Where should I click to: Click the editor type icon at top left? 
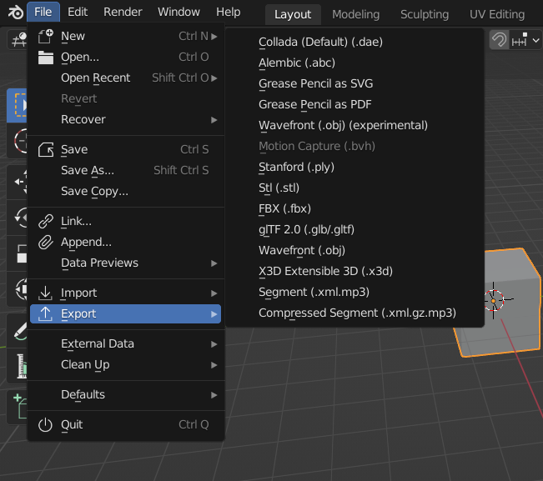[18, 40]
